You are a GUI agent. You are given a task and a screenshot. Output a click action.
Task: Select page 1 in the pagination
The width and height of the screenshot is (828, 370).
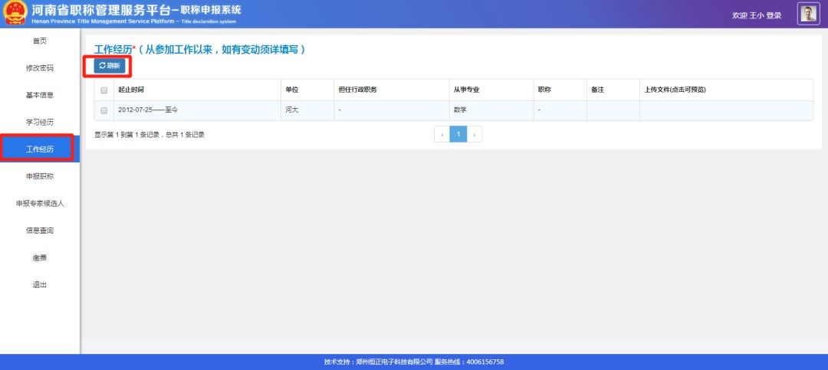click(x=458, y=135)
